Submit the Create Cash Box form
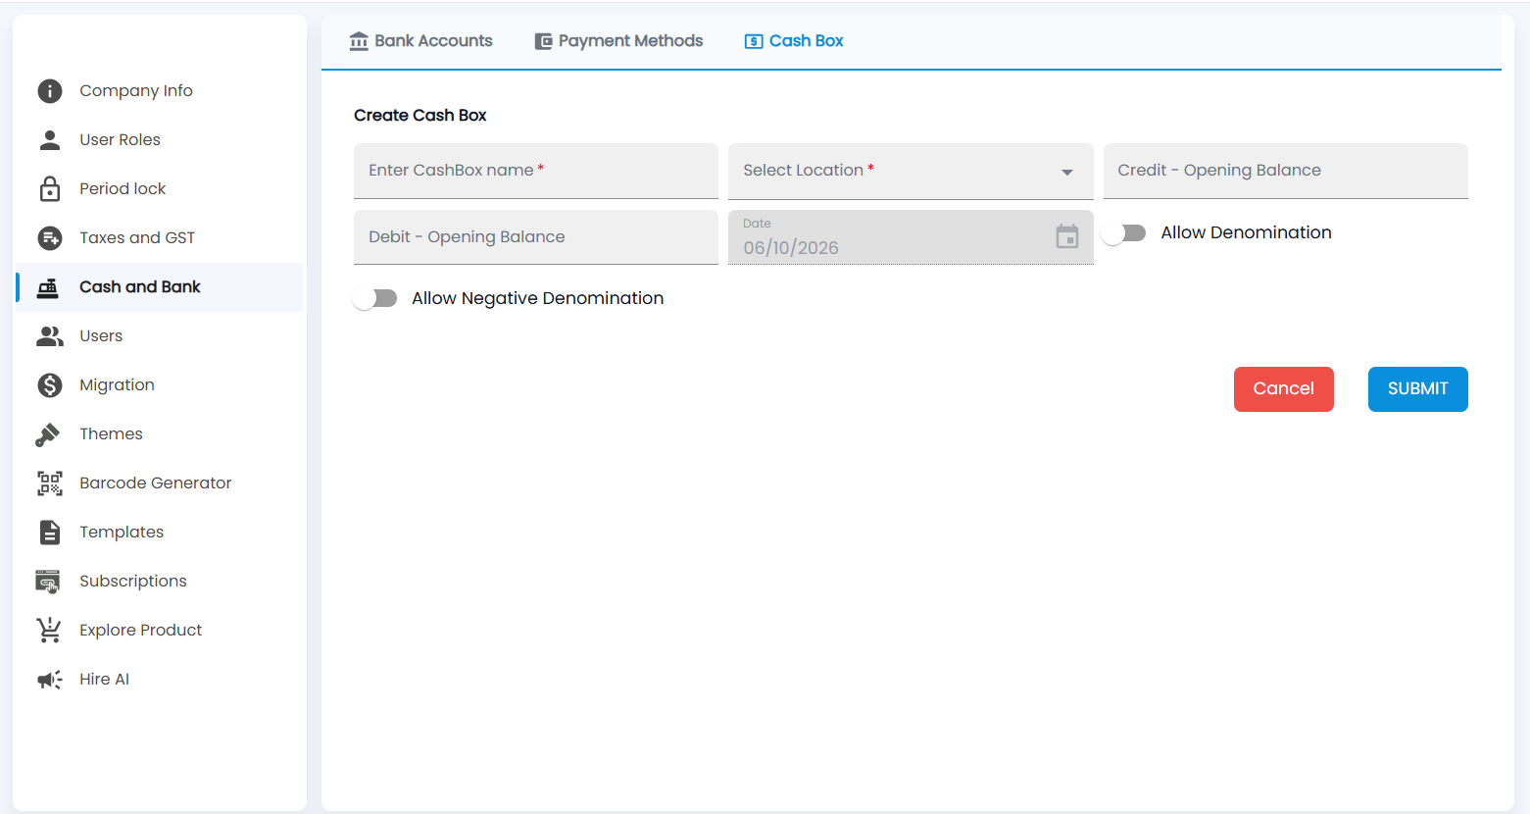 click(1418, 389)
